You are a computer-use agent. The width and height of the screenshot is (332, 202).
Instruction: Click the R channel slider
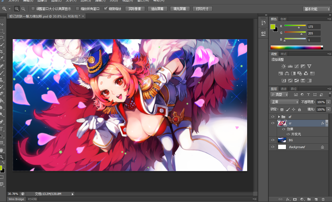[x=295, y=26]
